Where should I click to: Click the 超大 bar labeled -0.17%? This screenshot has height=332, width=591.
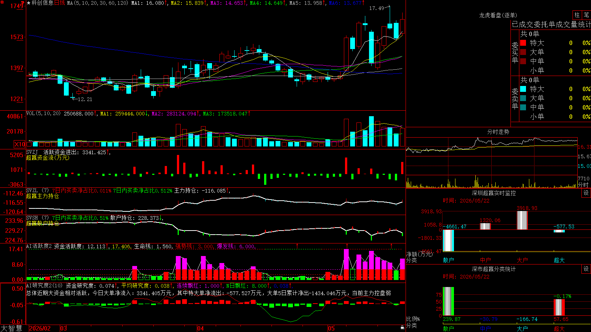tap(559, 307)
